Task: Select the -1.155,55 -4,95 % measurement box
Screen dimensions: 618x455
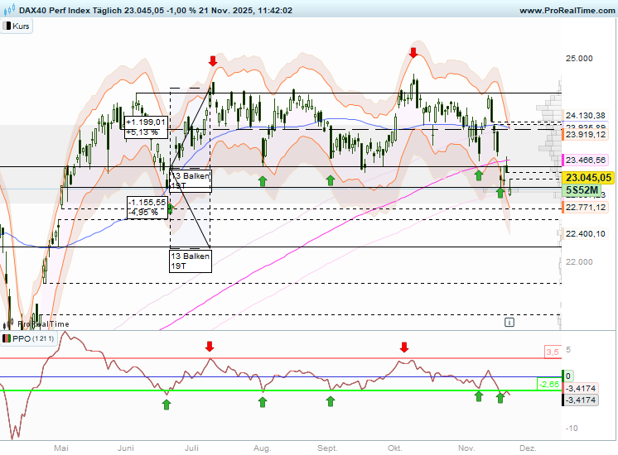Action: (147, 207)
